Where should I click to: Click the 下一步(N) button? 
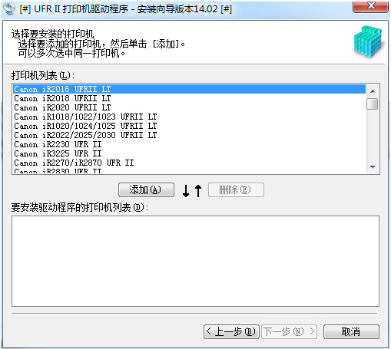pyautogui.click(x=289, y=331)
